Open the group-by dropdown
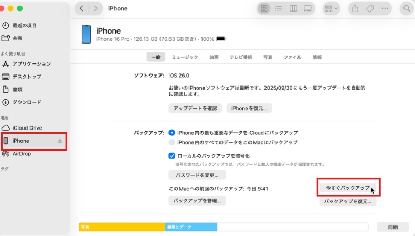This screenshot has height=236, width=415. [x=331, y=8]
